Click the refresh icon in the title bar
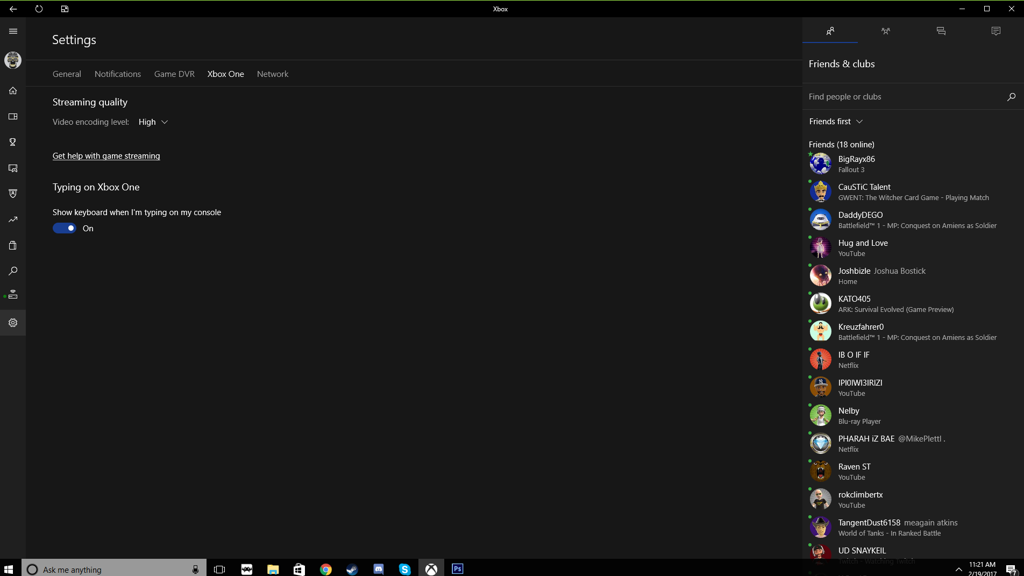This screenshot has height=576, width=1024. tap(39, 9)
